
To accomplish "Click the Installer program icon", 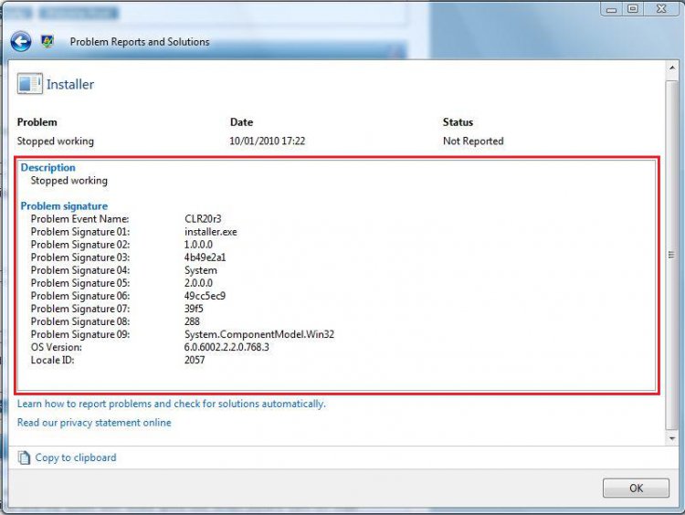I will click(x=29, y=84).
